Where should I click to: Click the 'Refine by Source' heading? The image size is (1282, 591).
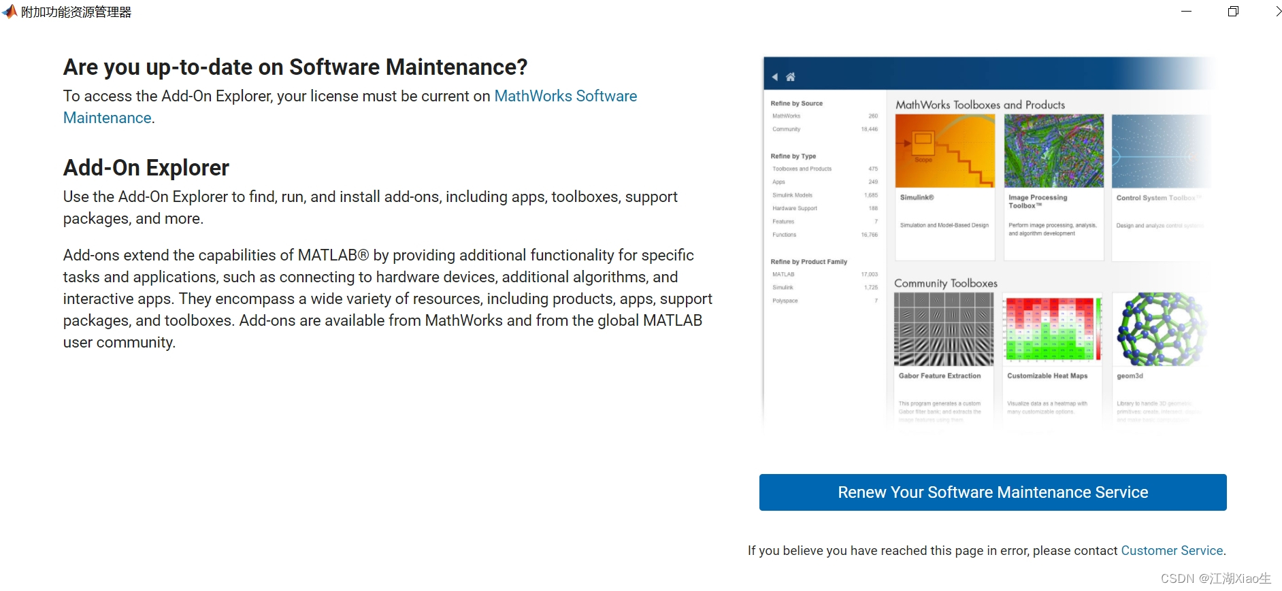pyautogui.click(x=797, y=103)
